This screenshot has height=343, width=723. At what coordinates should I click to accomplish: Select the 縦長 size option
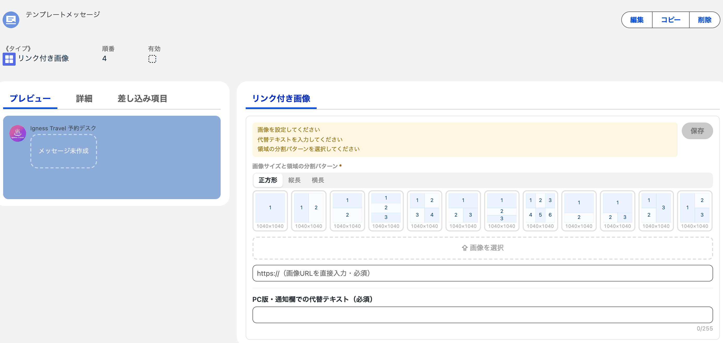(x=294, y=180)
